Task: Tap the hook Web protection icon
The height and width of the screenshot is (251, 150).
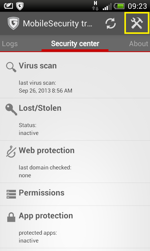Action: pyautogui.click(x=11, y=152)
